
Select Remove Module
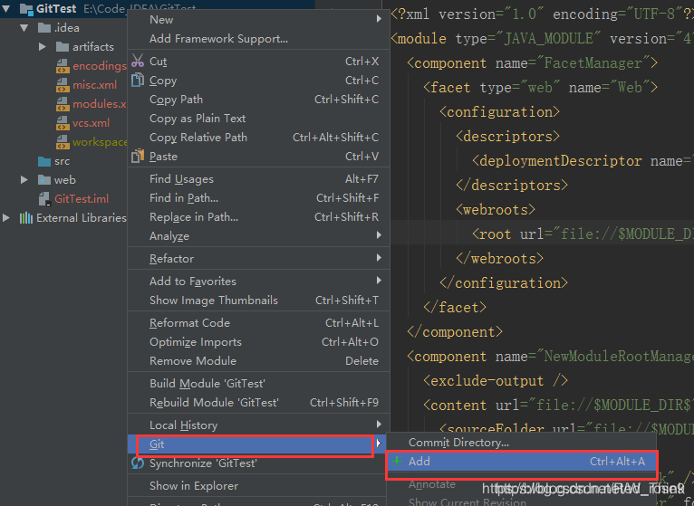(x=258, y=361)
